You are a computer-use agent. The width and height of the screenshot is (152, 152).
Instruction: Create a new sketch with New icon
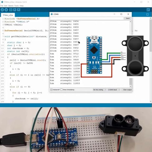11,10
